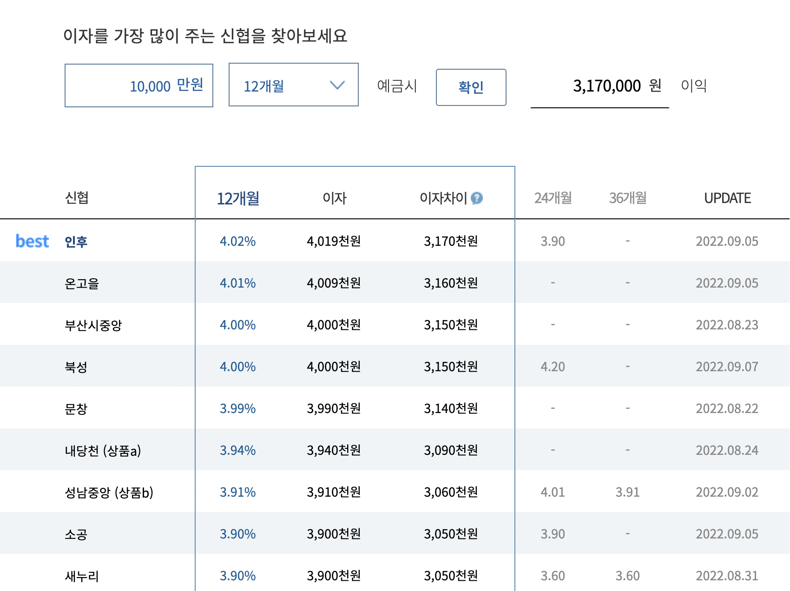
Task: Click the 3,140천원 interest difference
Action: pos(451,408)
